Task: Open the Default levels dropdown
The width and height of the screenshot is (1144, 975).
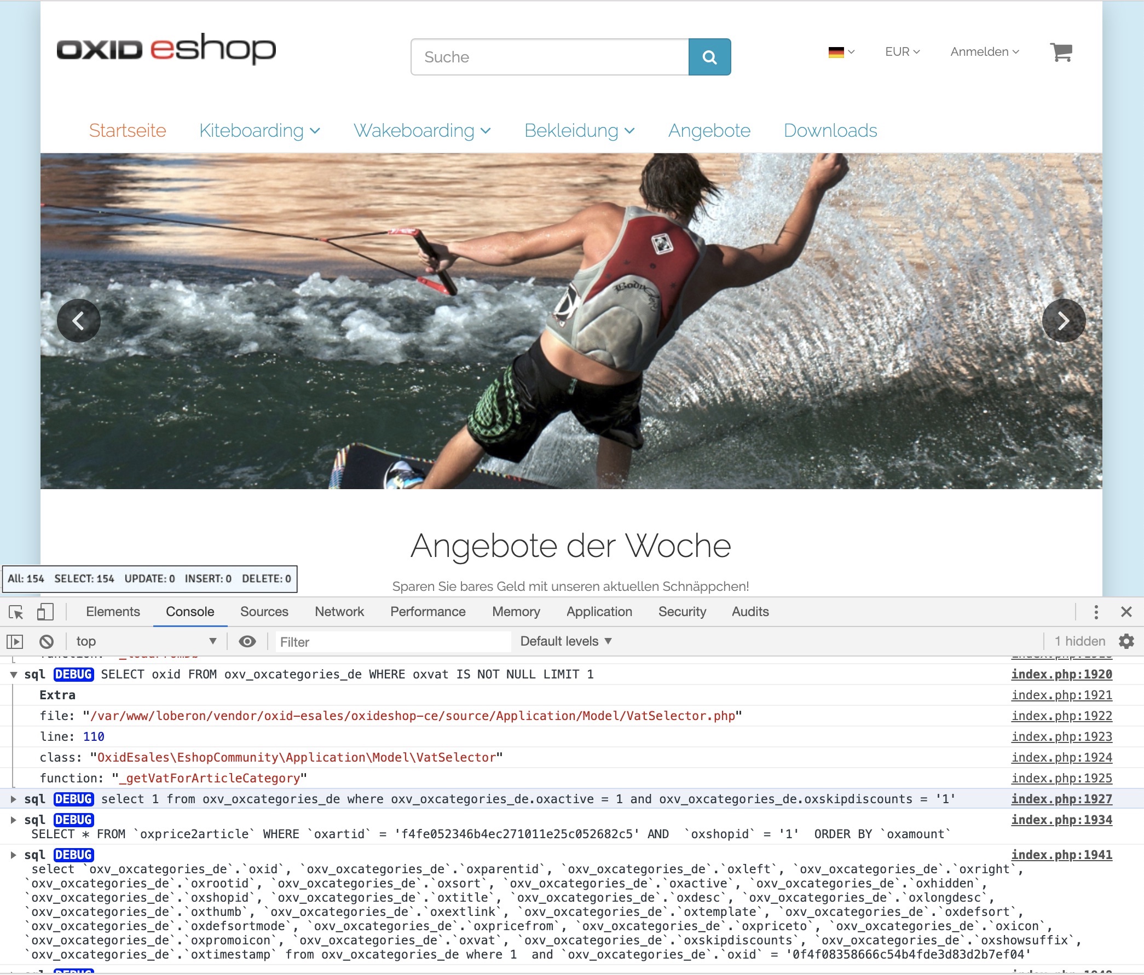Action: pos(566,641)
